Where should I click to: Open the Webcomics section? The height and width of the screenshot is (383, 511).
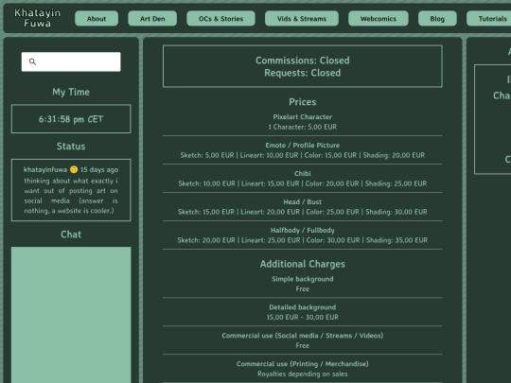pyautogui.click(x=379, y=19)
